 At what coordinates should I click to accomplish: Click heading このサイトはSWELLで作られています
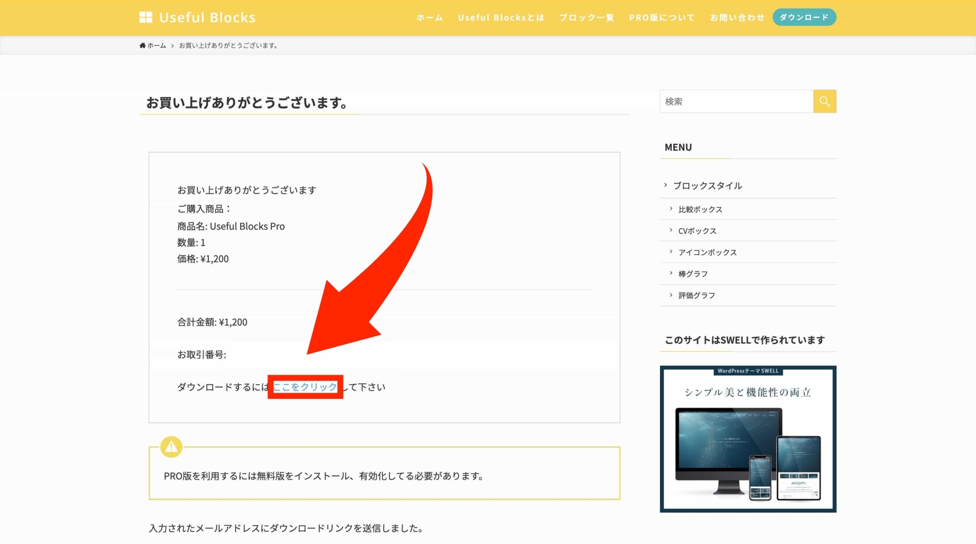pyautogui.click(x=745, y=340)
